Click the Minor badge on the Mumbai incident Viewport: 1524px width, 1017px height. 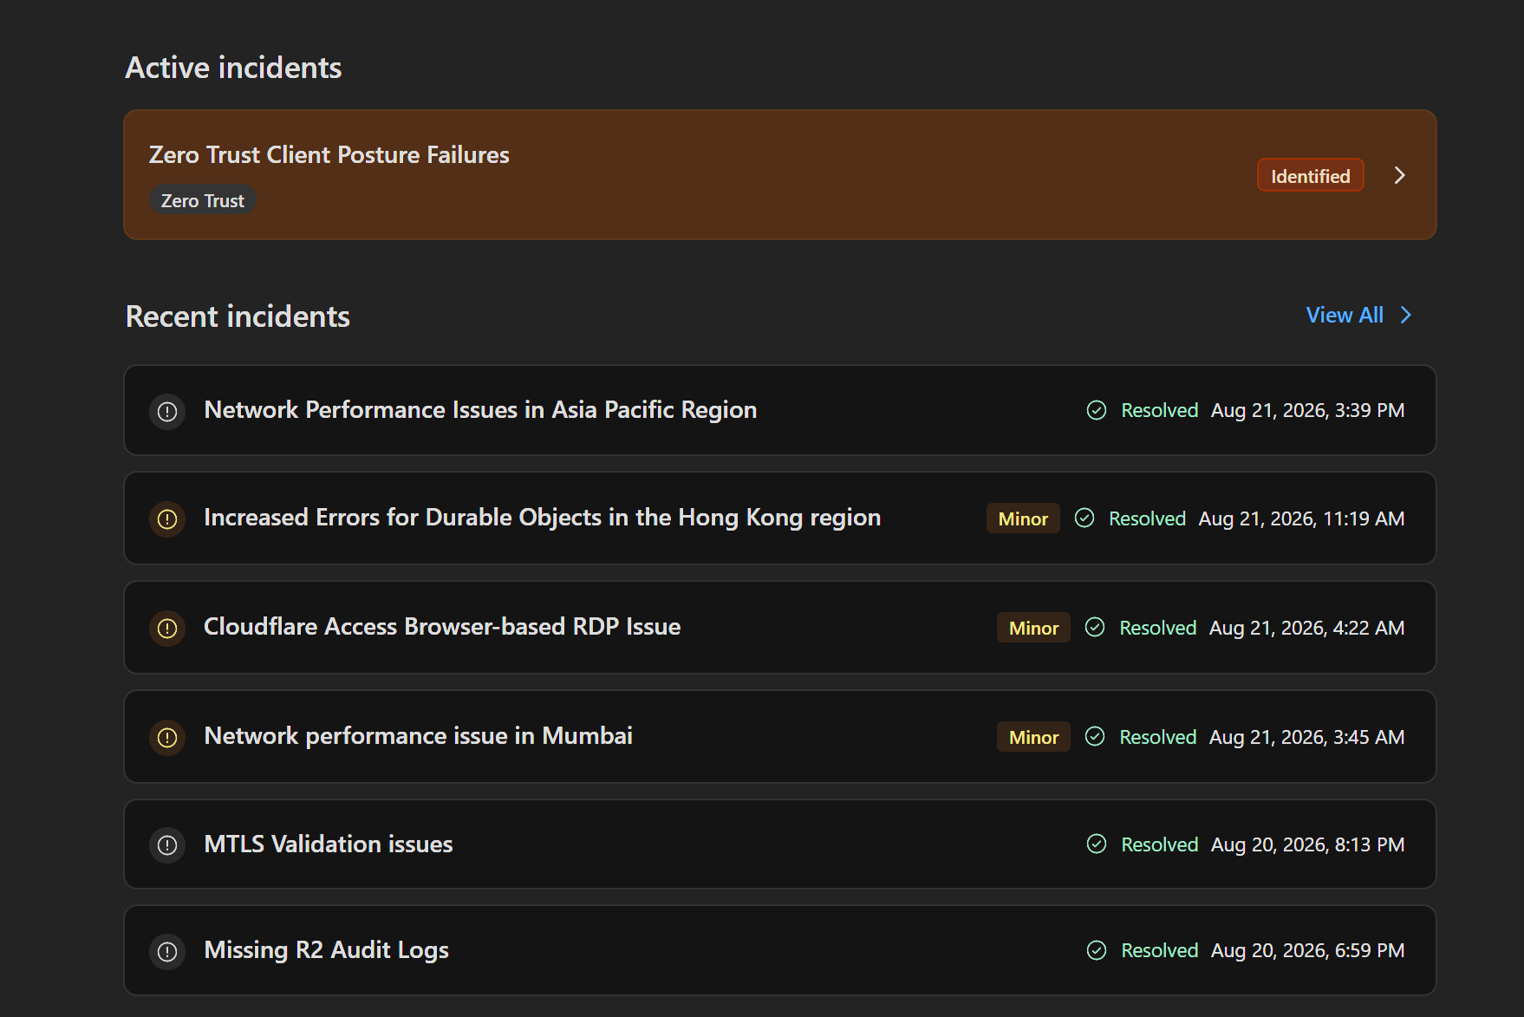1033,737
